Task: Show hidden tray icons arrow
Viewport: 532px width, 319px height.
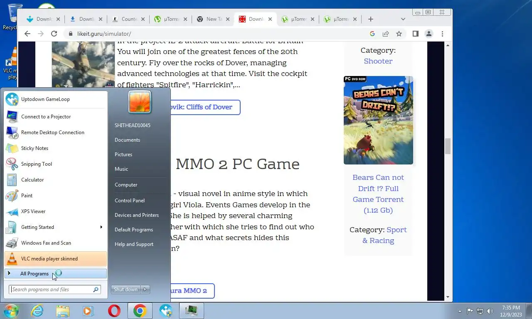Action: click(x=460, y=311)
